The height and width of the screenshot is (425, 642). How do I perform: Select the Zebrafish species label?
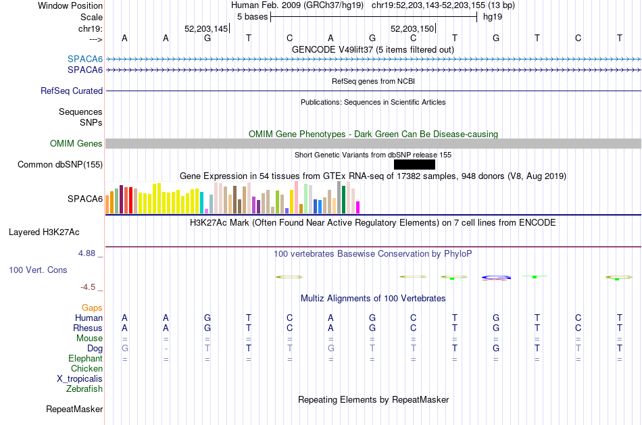(x=84, y=389)
